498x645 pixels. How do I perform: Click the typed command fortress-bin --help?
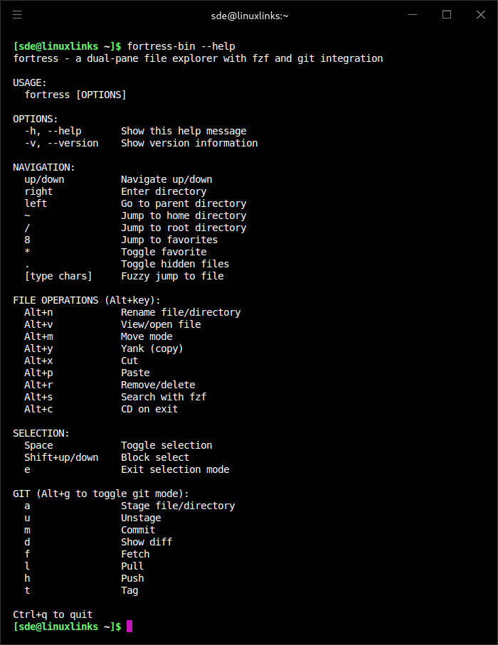click(181, 46)
